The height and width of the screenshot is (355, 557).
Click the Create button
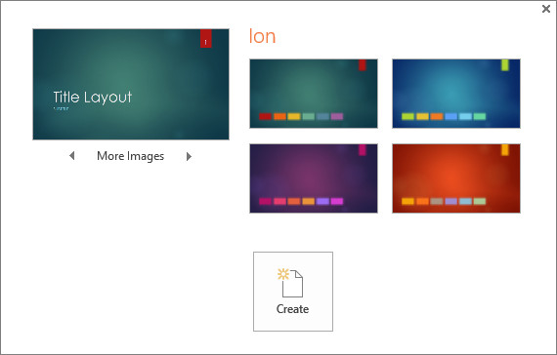tap(293, 292)
